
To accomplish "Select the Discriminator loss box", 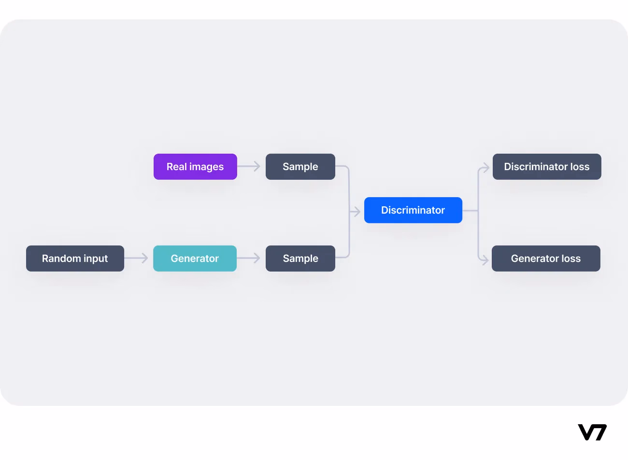I will pyautogui.click(x=547, y=167).
